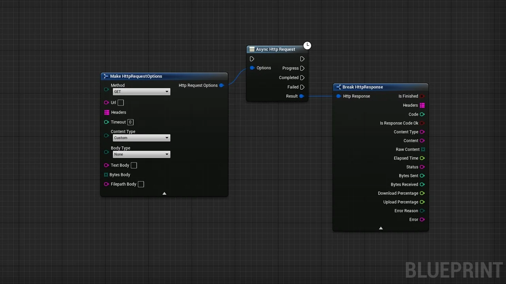This screenshot has width=506, height=284.
Task: Click the Progress execution pin
Action: 302,68
